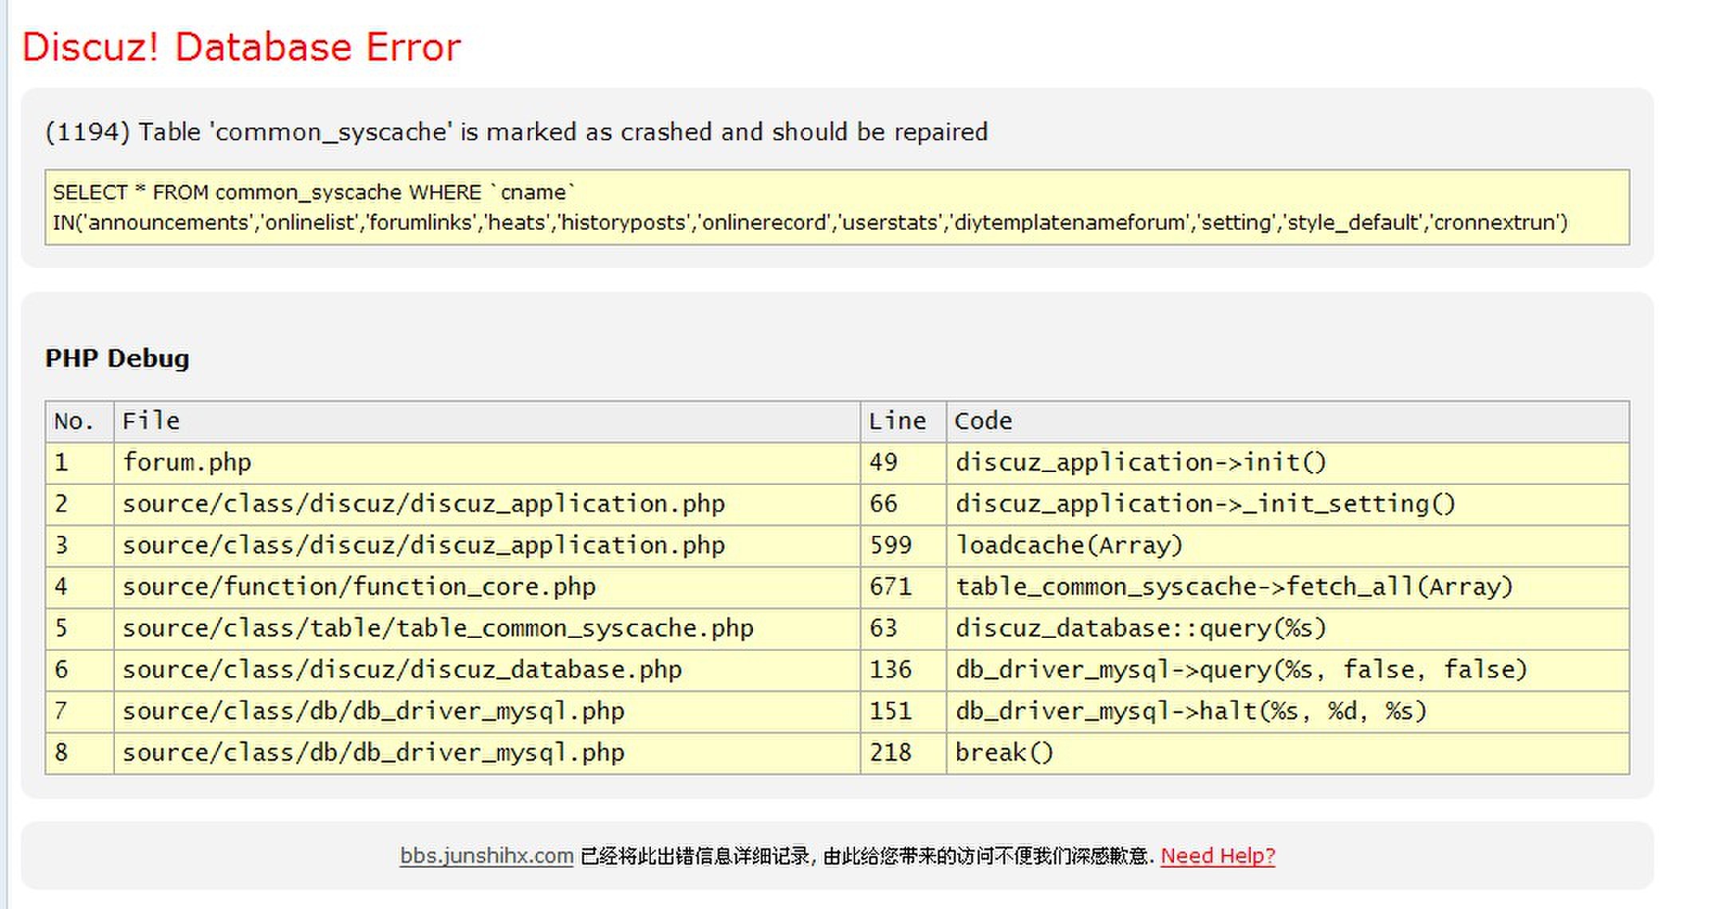1734x909 pixels.
Task: Select the error 1194 crashed table message
Action: pos(516,132)
